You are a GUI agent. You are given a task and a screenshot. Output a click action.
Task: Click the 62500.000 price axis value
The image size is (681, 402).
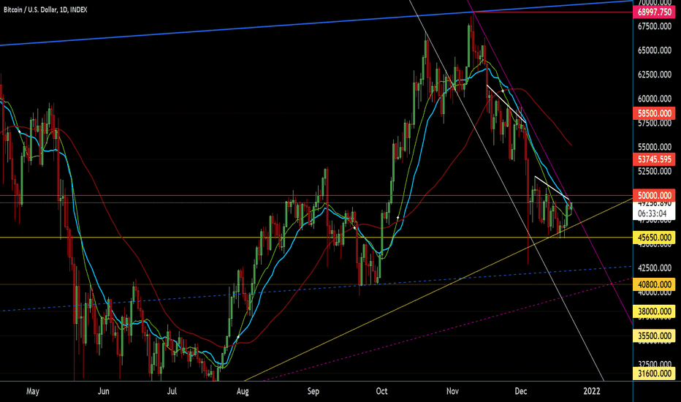click(x=655, y=75)
